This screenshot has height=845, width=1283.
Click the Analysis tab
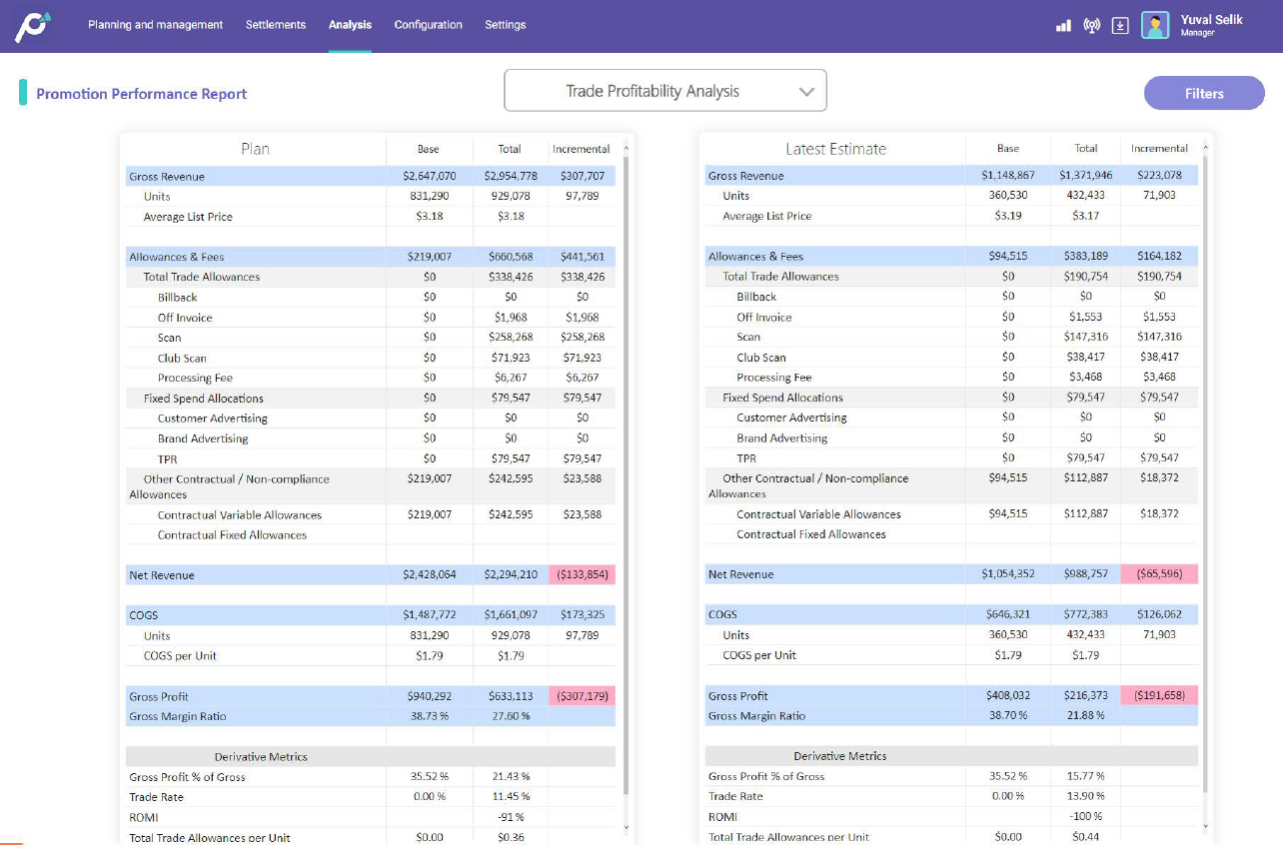350,25
